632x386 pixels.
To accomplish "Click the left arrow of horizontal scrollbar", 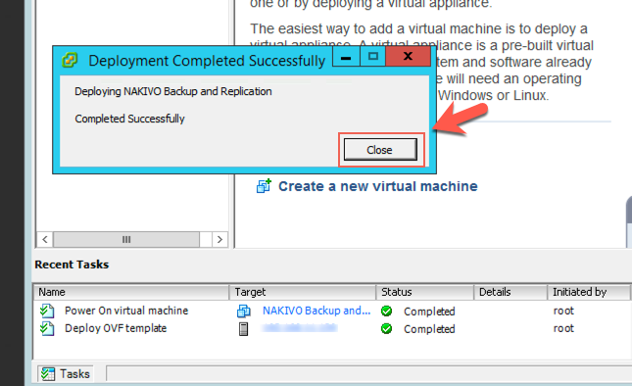I will click(x=45, y=239).
